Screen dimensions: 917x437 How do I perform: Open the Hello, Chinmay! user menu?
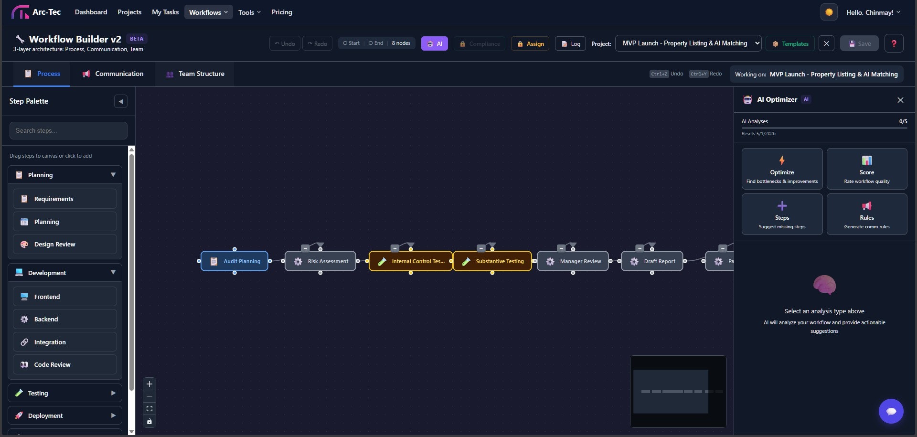(873, 12)
